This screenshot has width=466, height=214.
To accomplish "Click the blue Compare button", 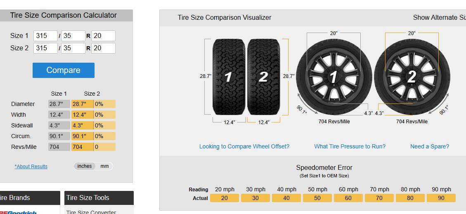I will point(64,71).
